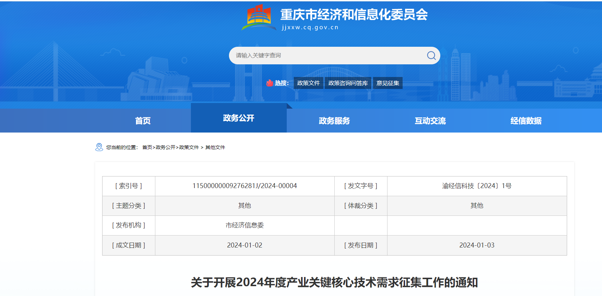Focus the keyword search input field

tap(328, 56)
